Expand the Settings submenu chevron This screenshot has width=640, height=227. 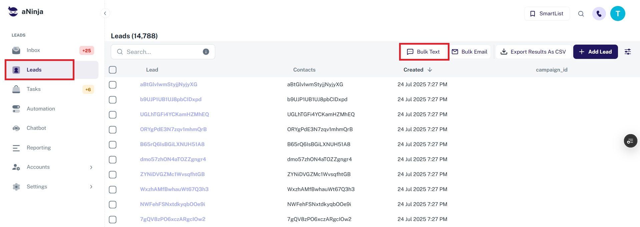click(91, 187)
